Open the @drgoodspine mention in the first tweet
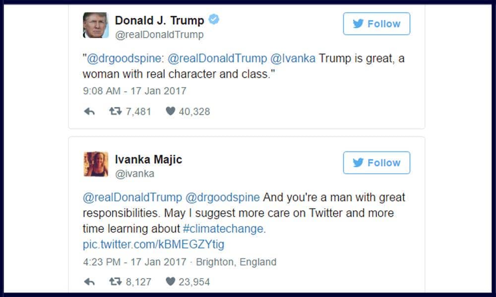 coord(124,58)
